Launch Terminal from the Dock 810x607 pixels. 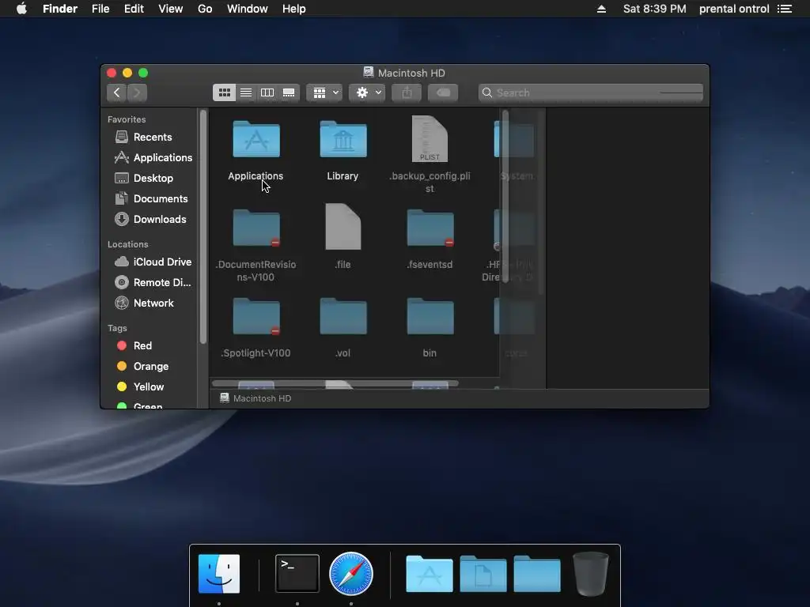(297, 574)
